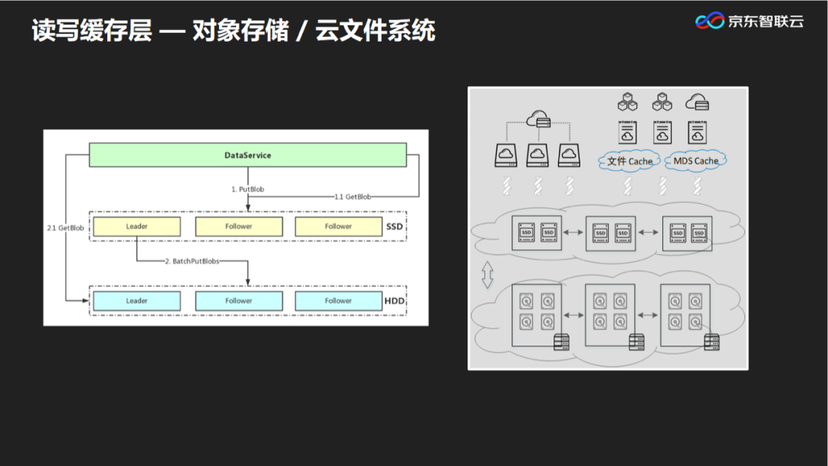Click the vertical double-headed arrow between clouds
The width and height of the screenshot is (828, 466).
[488, 275]
